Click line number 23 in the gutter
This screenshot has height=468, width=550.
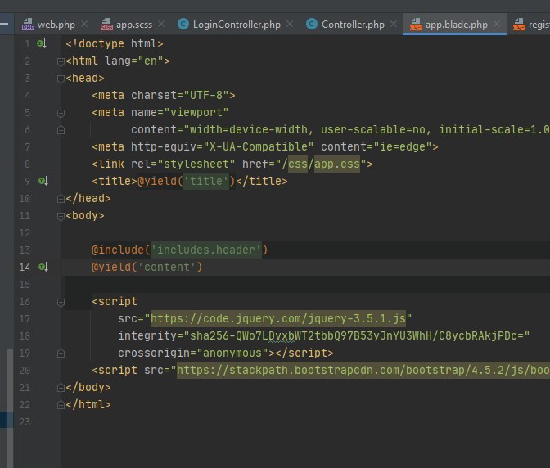(25, 422)
